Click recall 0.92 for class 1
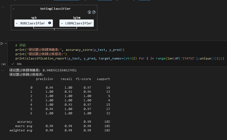The width and height of the screenshot is (227, 140). (x=68, y=92)
